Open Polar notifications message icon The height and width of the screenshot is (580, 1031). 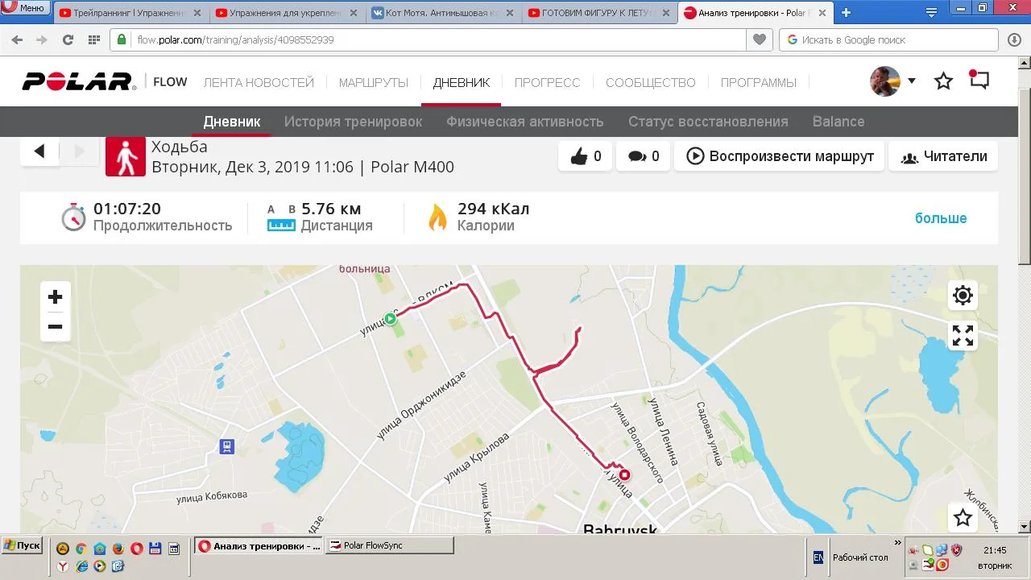979,80
